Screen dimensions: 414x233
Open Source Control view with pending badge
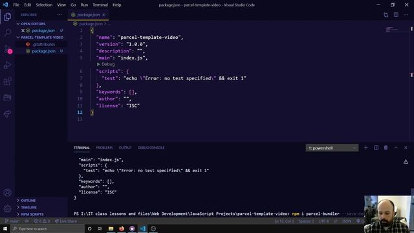7,49
